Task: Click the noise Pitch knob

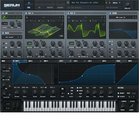Action: [x=5, y=53]
